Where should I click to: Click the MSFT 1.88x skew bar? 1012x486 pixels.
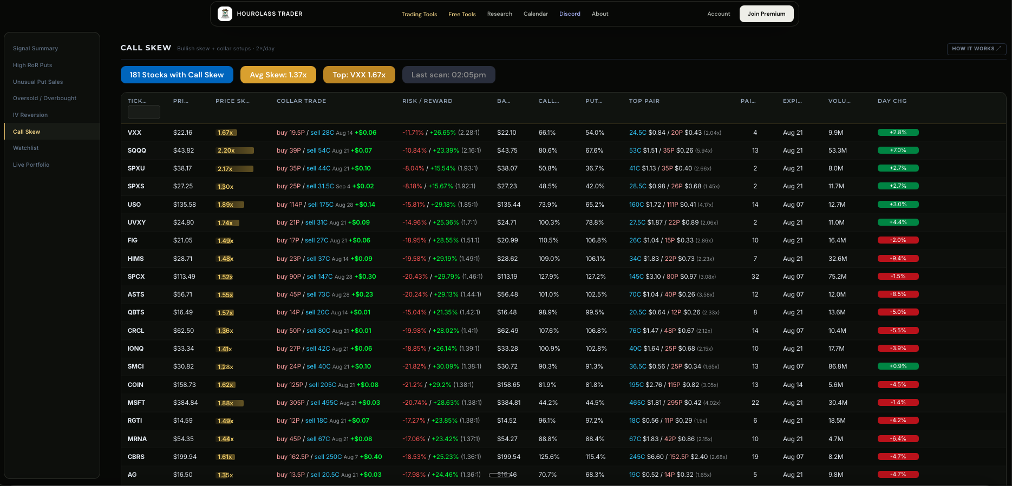pos(230,403)
